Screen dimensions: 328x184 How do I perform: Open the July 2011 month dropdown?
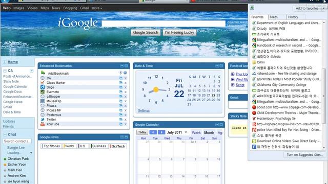186,132
